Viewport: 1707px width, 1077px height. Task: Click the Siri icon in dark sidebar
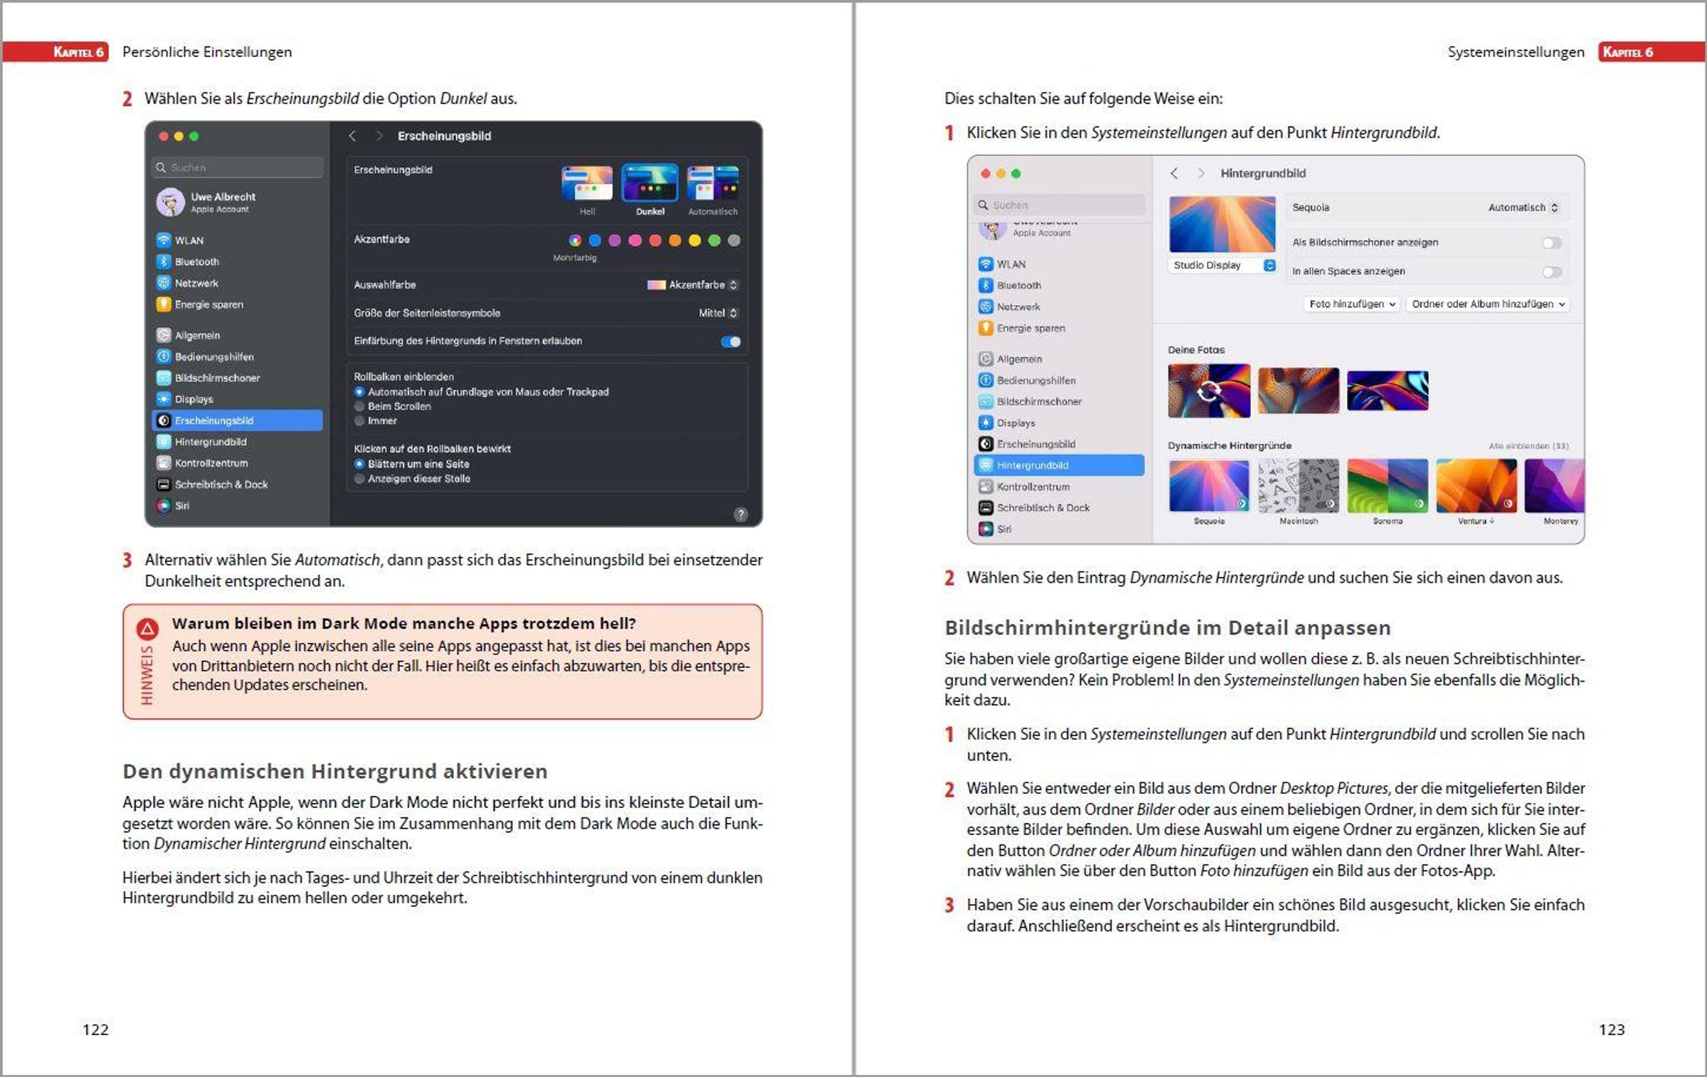coord(164,506)
